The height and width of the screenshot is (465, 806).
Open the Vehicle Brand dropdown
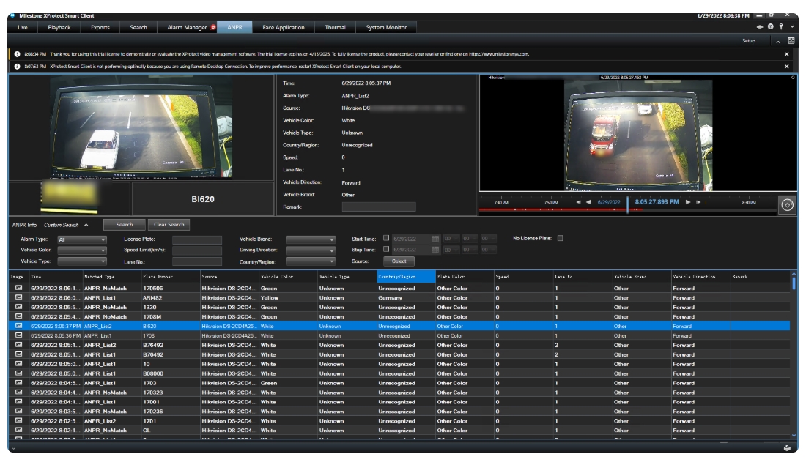click(311, 240)
